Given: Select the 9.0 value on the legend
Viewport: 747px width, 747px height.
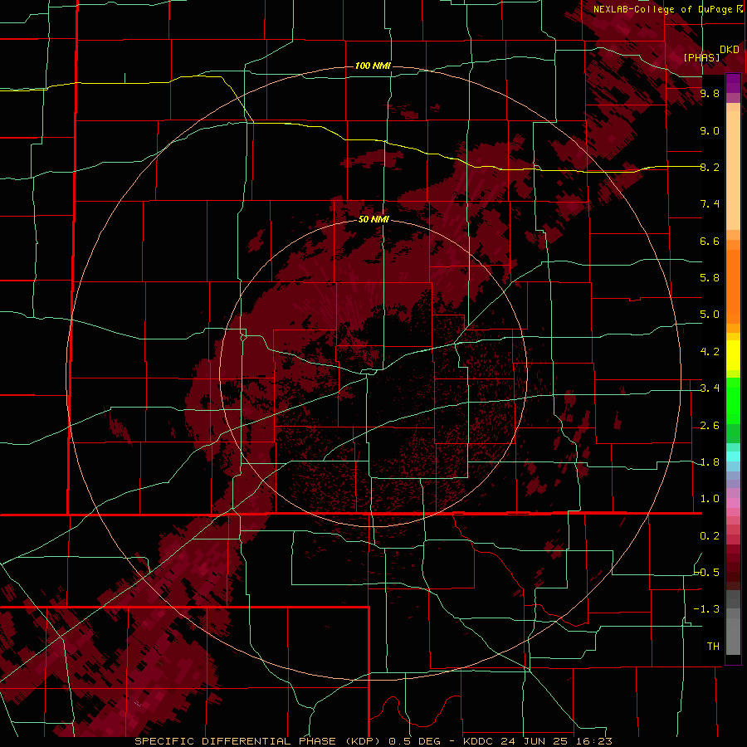Looking at the screenshot, I should [710, 130].
